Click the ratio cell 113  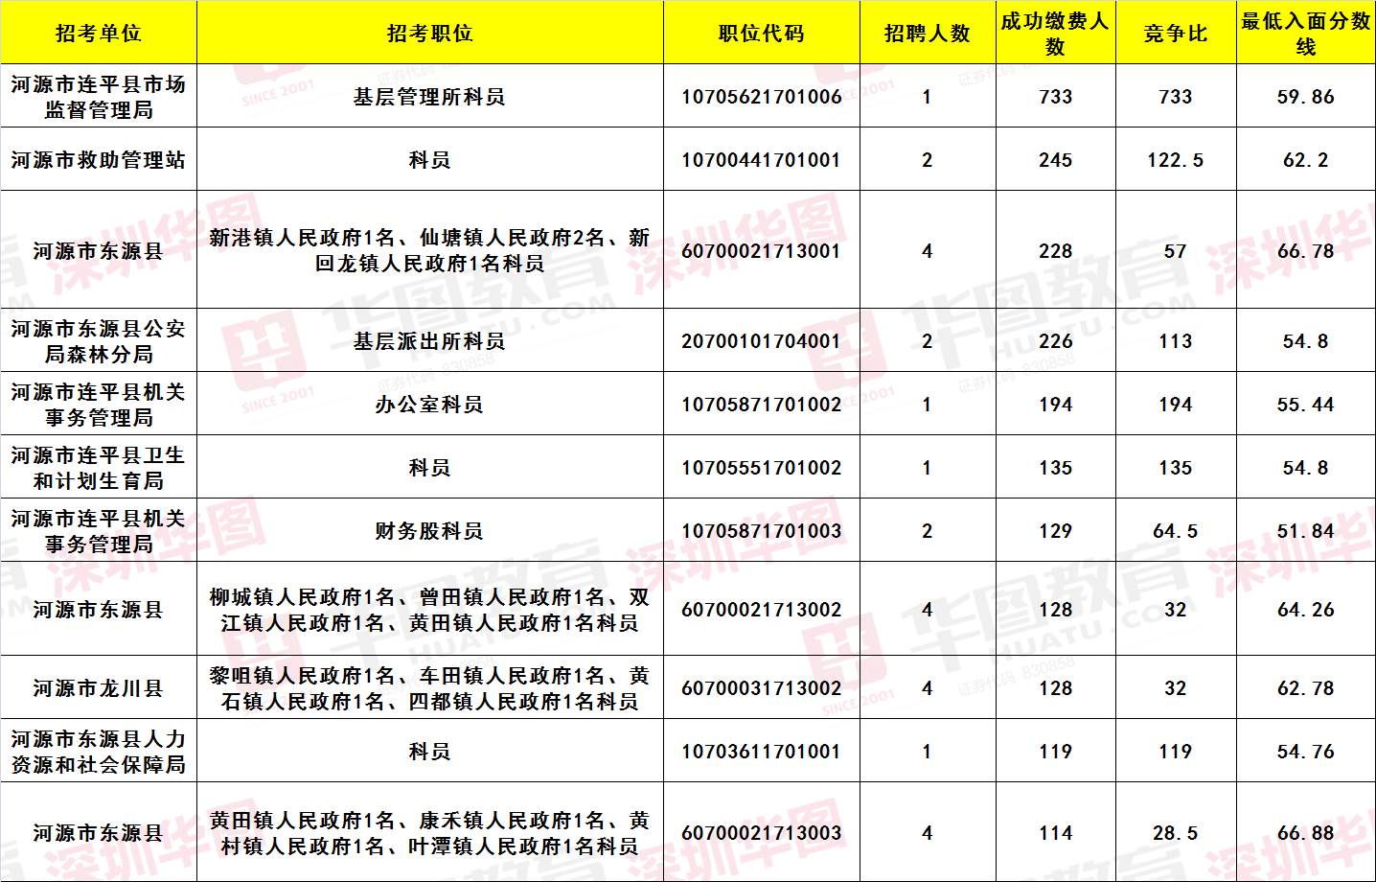(x=1176, y=340)
